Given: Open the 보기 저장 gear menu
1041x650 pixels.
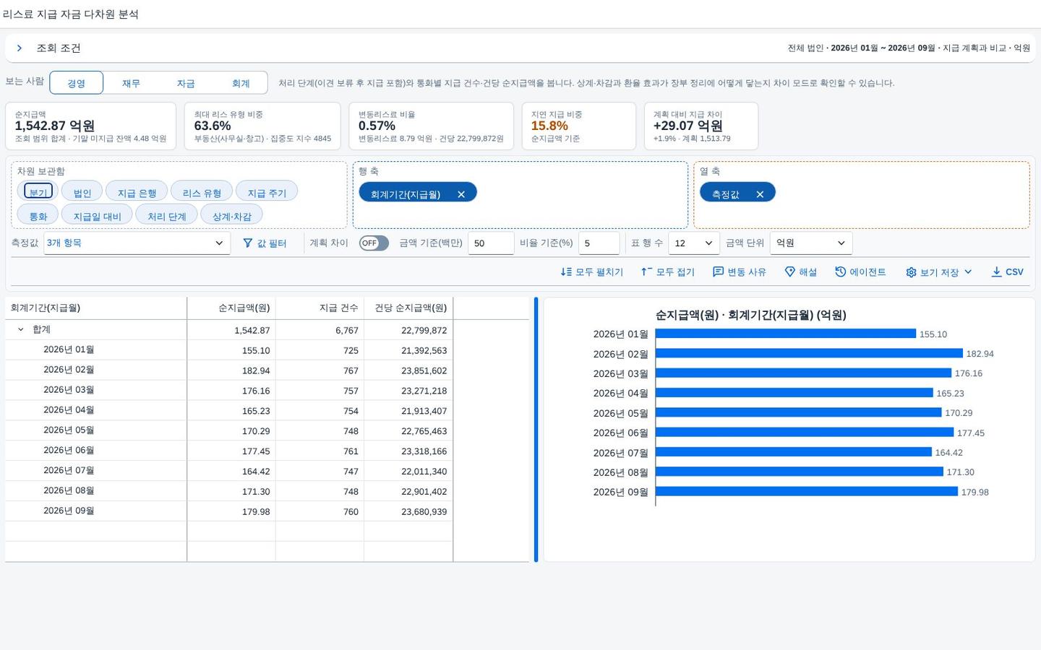Looking at the screenshot, I should [x=938, y=272].
